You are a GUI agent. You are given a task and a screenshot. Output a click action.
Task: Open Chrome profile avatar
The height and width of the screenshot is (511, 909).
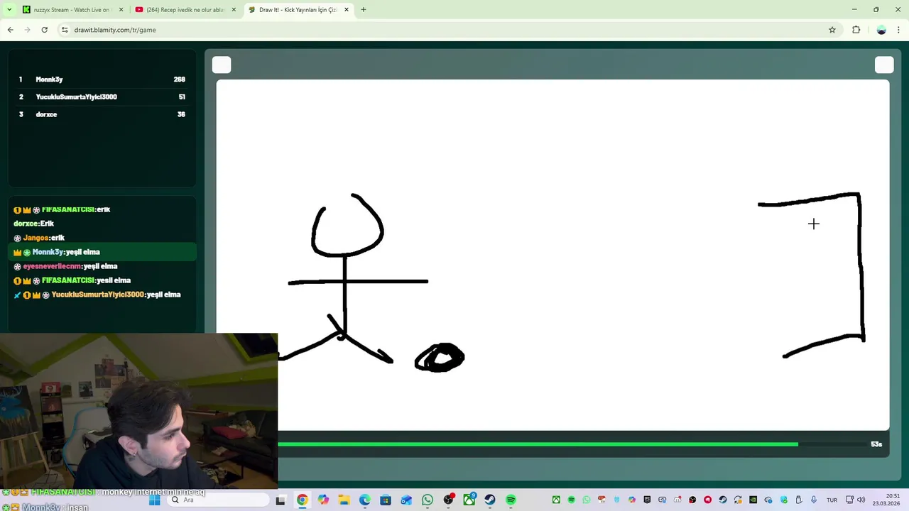click(881, 30)
